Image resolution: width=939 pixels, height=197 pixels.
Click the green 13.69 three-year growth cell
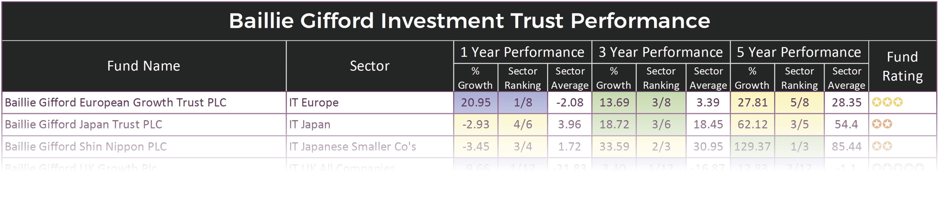pos(614,103)
